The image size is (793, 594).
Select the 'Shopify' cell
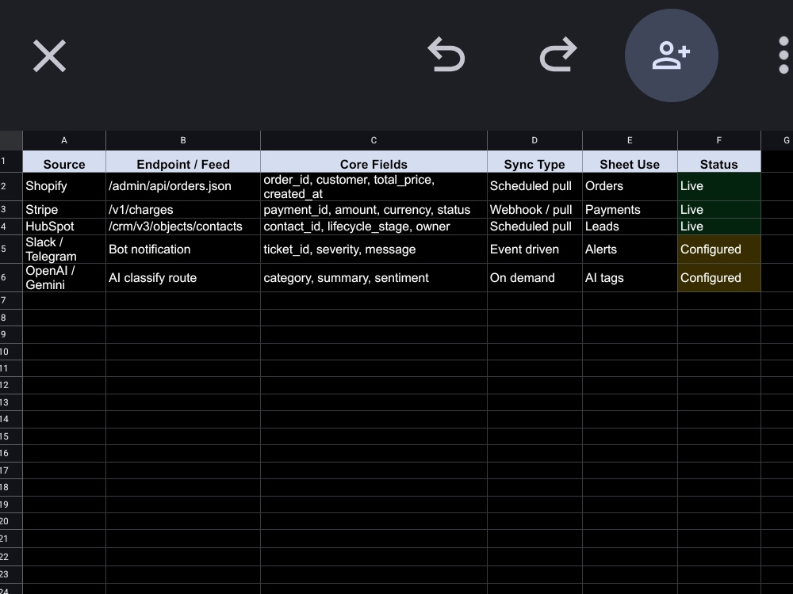pos(64,186)
